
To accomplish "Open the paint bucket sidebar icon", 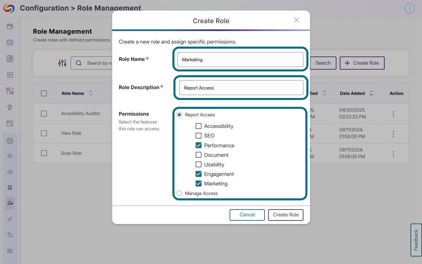I will [x=10, y=235].
